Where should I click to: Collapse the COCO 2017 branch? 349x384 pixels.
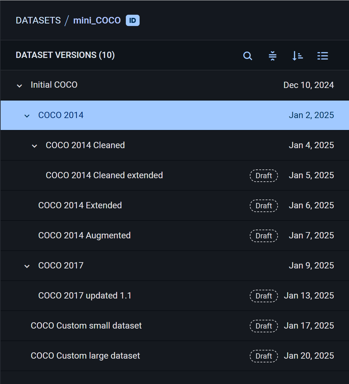27,266
